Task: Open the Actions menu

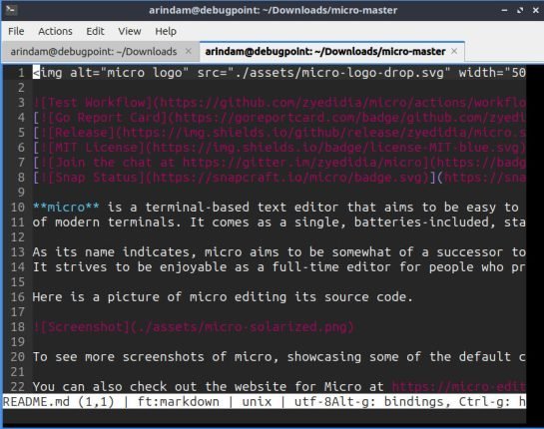Action: click(x=55, y=31)
